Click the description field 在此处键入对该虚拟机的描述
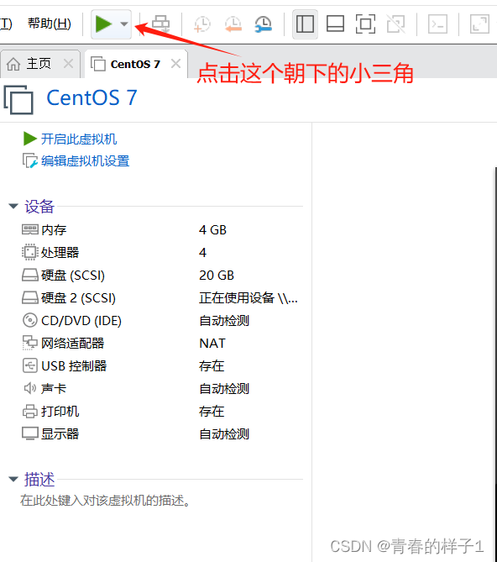 pyautogui.click(x=106, y=501)
